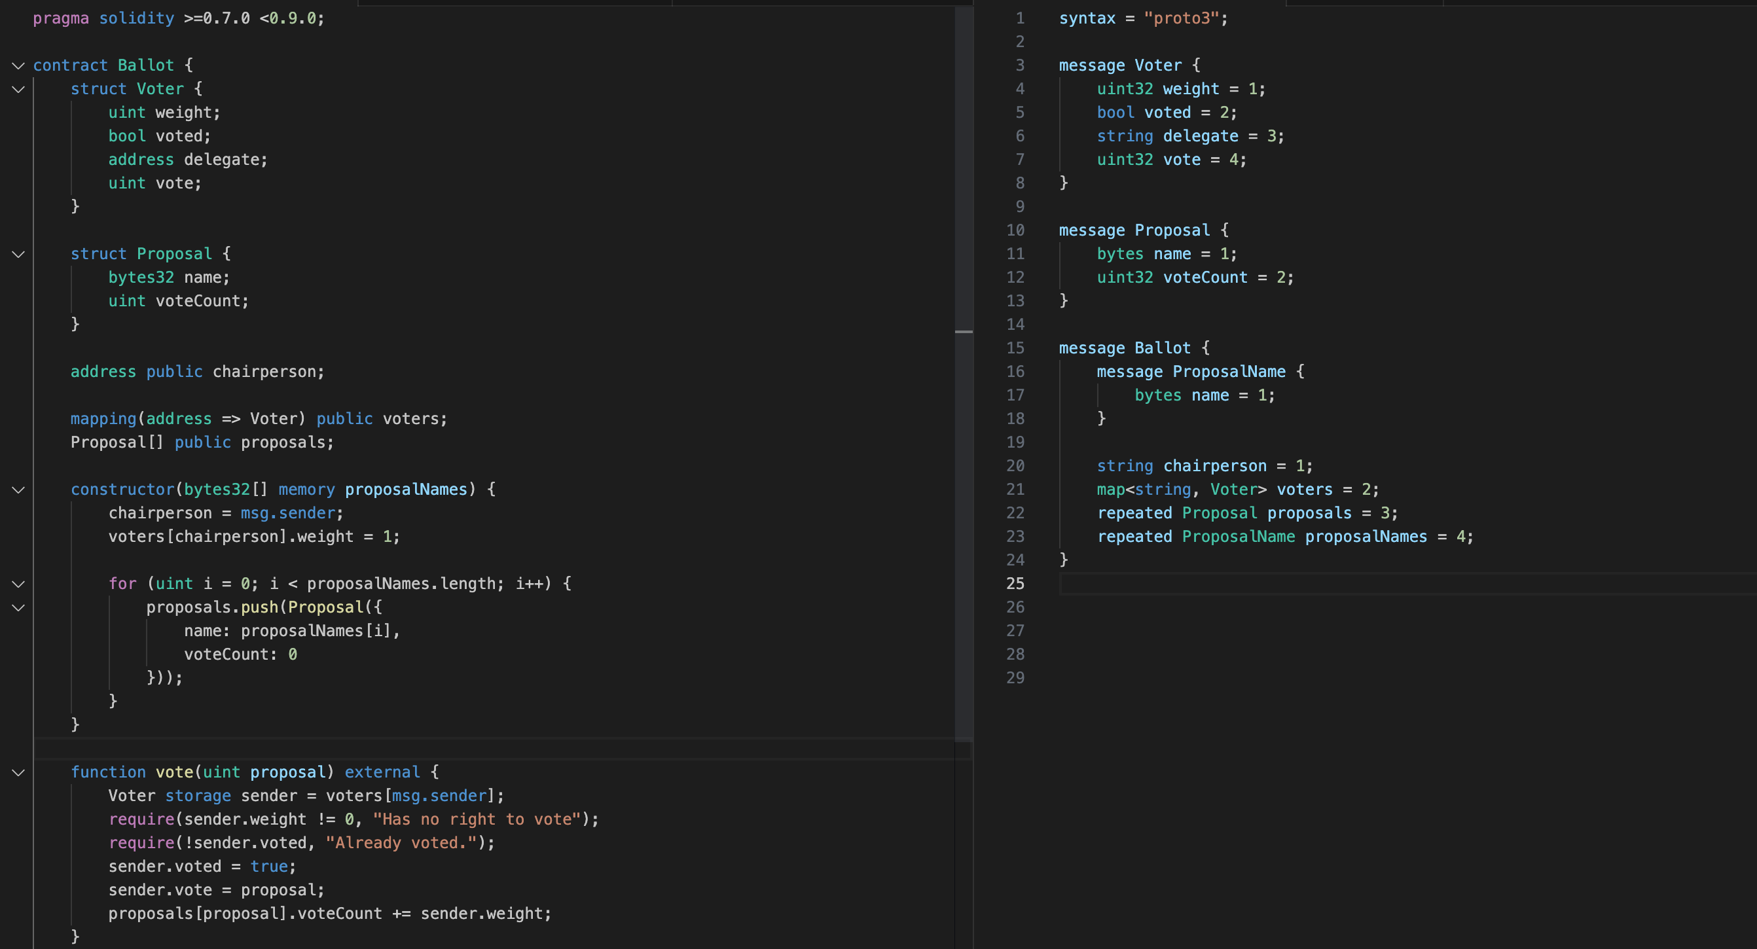This screenshot has width=1757, height=949.
Task: Click 'map<string, Voter> voters = 2;' line
Action: pos(1238,490)
